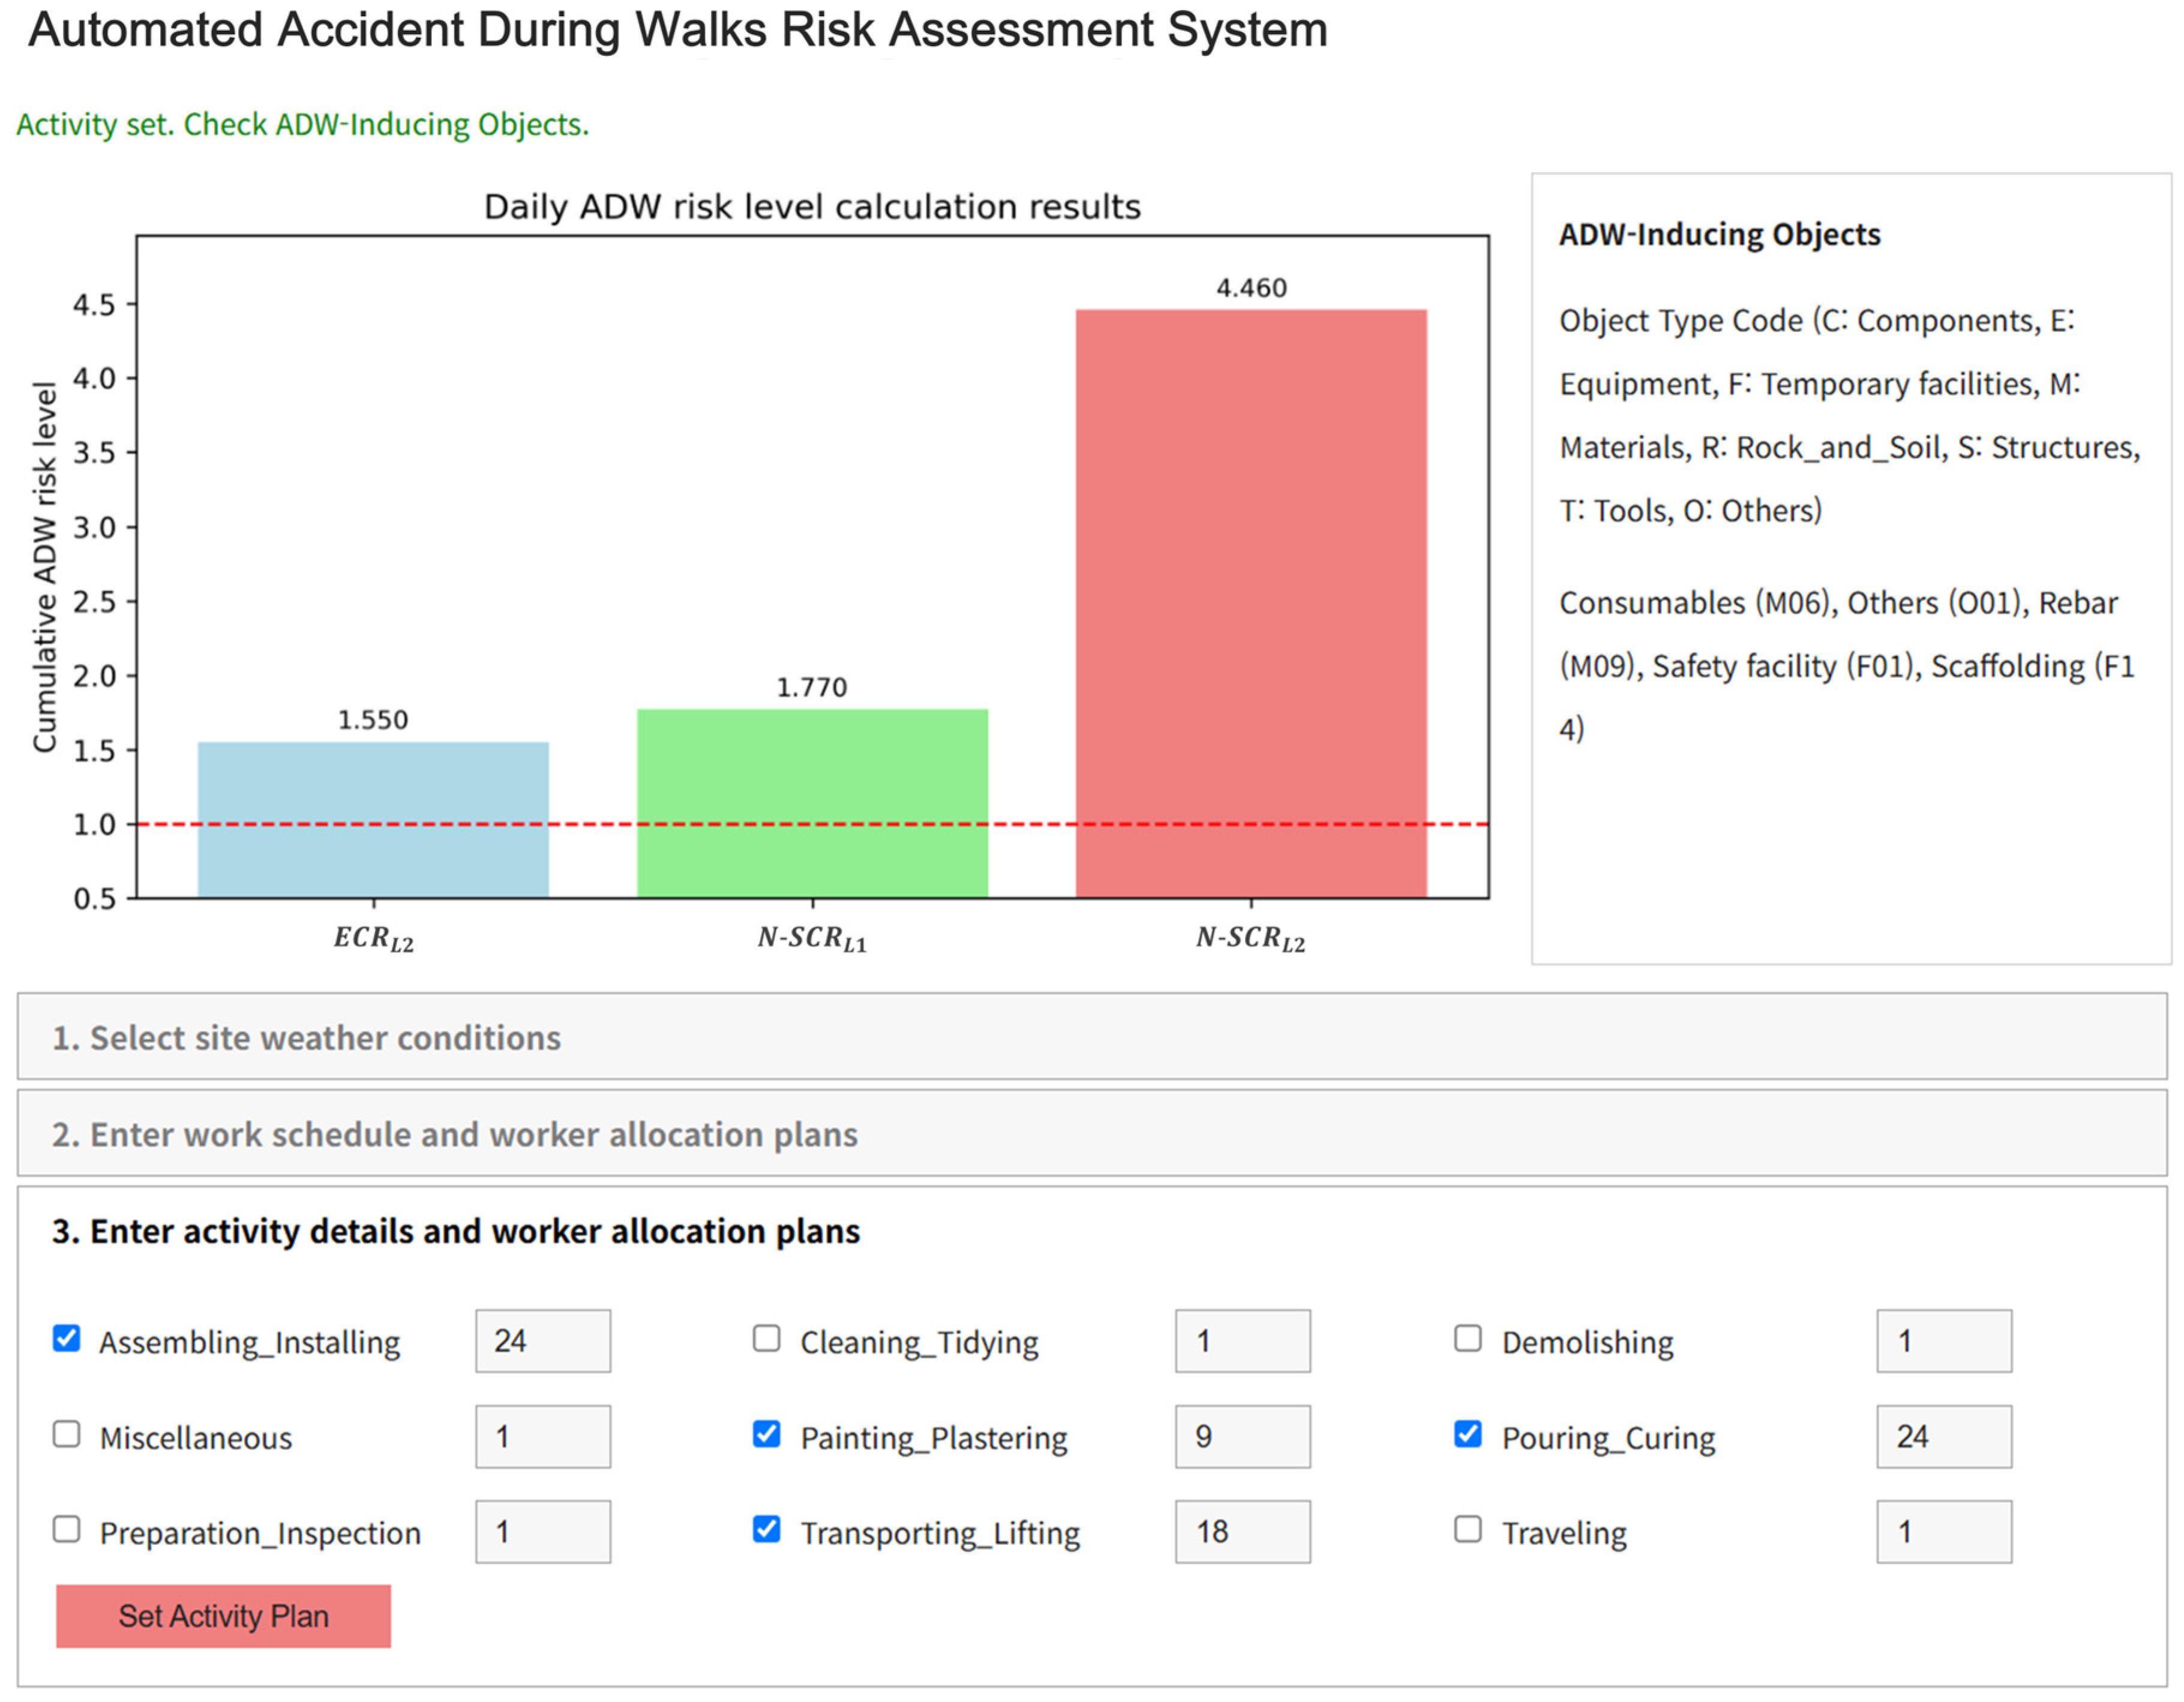Click the light blue ECR L2 bar
The image size is (2184, 1702).
[373, 819]
